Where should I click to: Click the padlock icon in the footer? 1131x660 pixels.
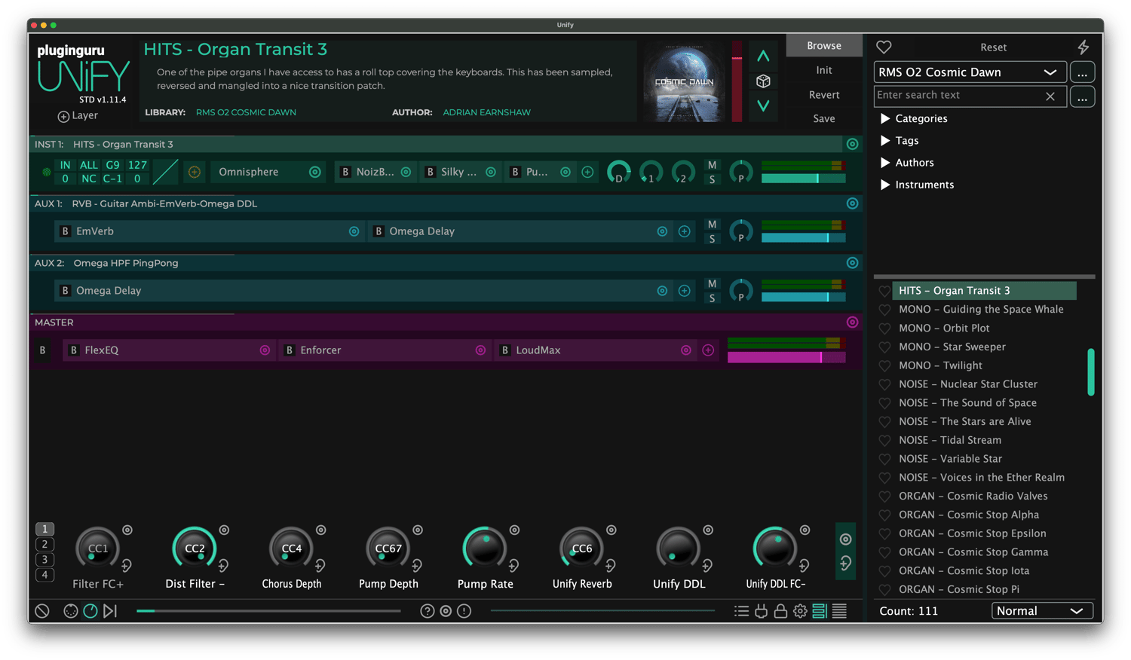pyautogui.click(x=780, y=611)
